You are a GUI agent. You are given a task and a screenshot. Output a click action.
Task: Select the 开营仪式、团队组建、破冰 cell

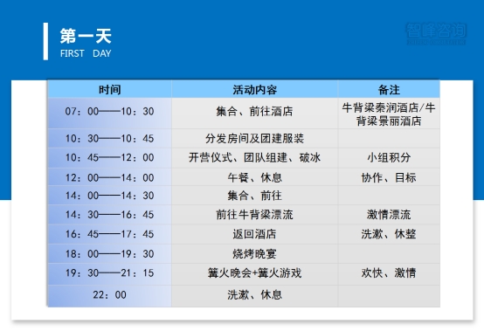(x=254, y=158)
